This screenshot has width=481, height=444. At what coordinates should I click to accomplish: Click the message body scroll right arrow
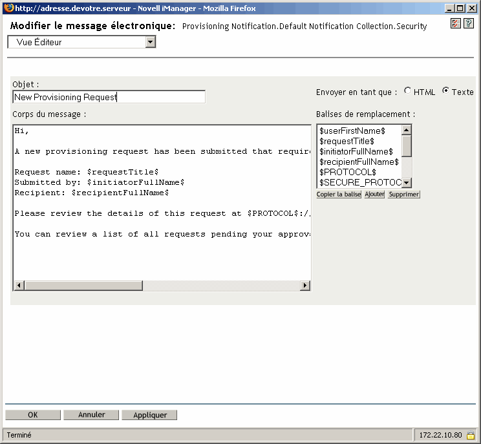point(305,286)
